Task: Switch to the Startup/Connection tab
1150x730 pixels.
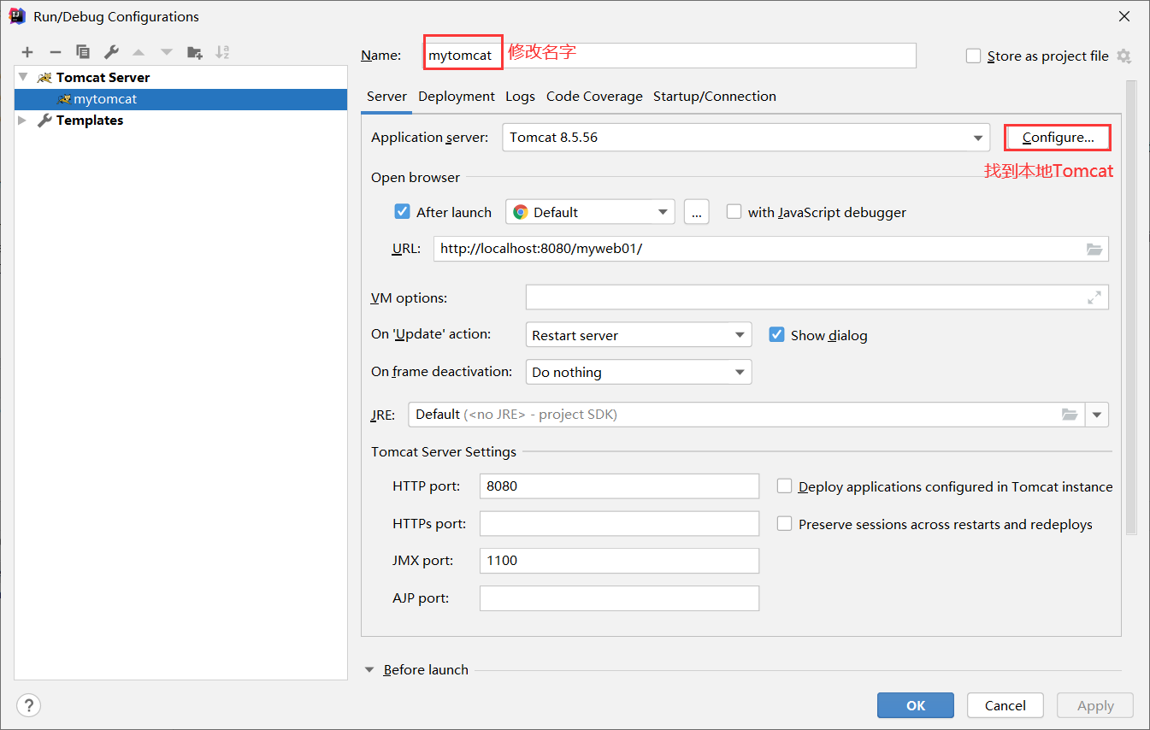Action: pyautogui.click(x=715, y=97)
